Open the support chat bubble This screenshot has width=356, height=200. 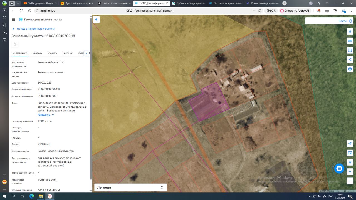tap(339, 168)
